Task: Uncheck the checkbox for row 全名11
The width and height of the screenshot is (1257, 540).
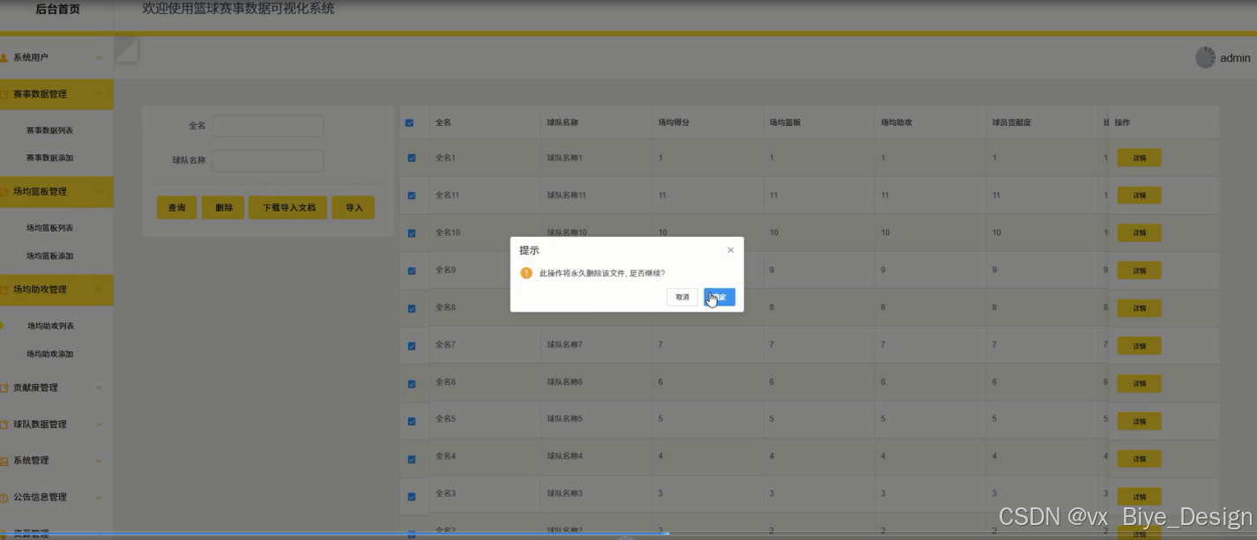Action: pos(411,196)
